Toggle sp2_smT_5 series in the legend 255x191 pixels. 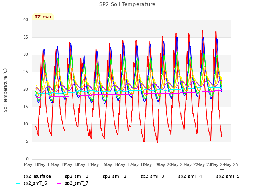(224, 176)
